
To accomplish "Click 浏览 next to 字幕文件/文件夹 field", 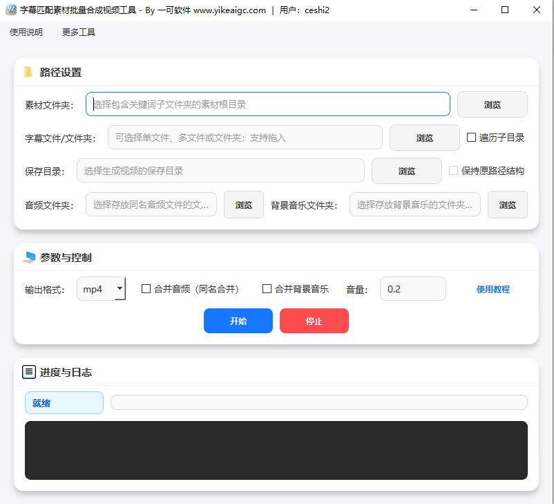I will point(424,138).
